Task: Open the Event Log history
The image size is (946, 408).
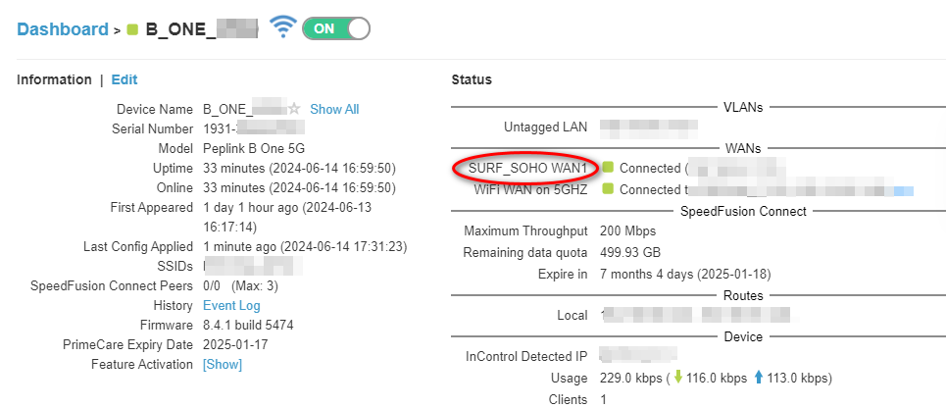Action: click(x=231, y=306)
